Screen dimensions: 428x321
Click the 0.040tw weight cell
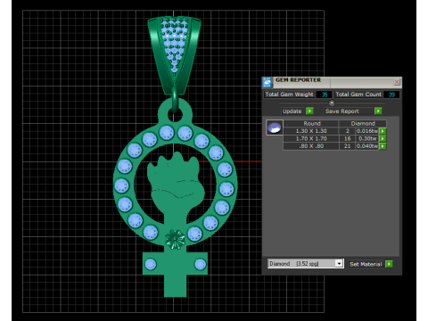pos(367,146)
